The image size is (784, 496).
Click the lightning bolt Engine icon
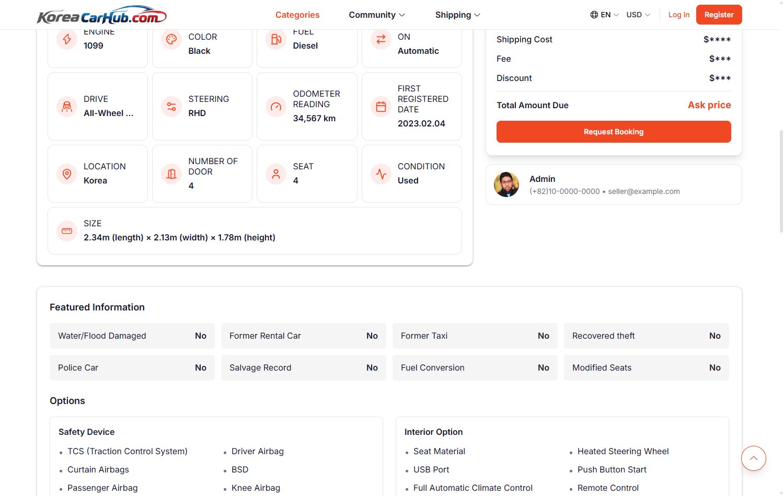(x=67, y=39)
